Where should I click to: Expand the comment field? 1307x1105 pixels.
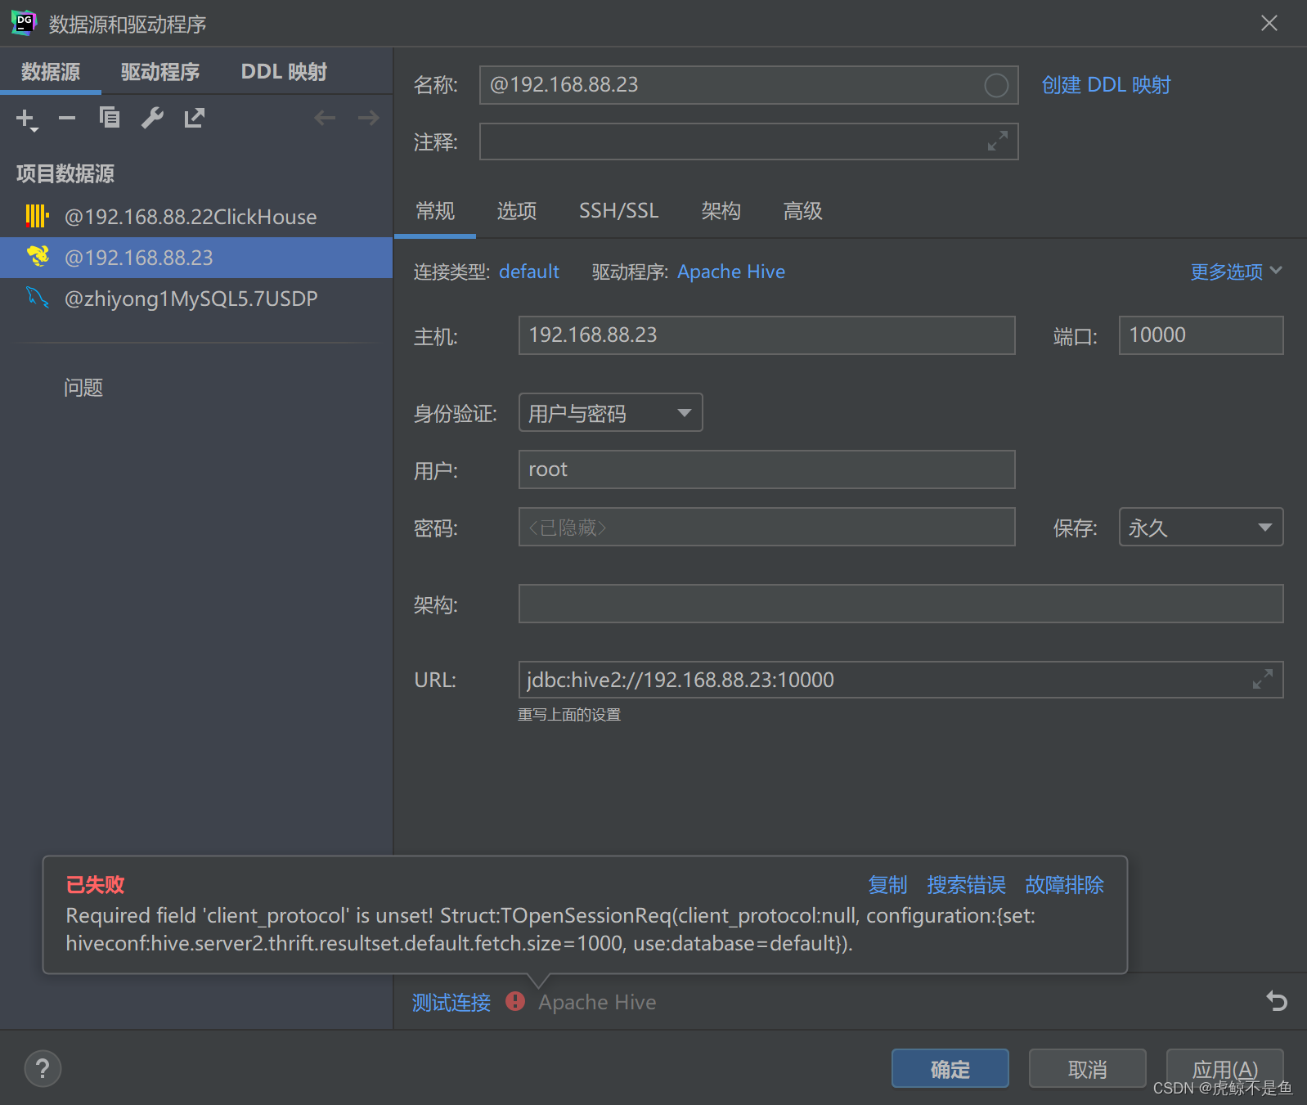(x=997, y=142)
